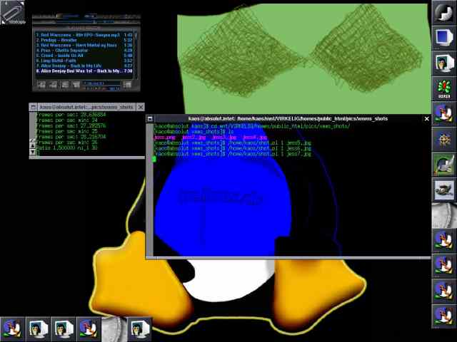Select playlist track 4 Pras - Ghetto Supastar
This screenshot has width=457, height=342.
(x=84, y=51)
